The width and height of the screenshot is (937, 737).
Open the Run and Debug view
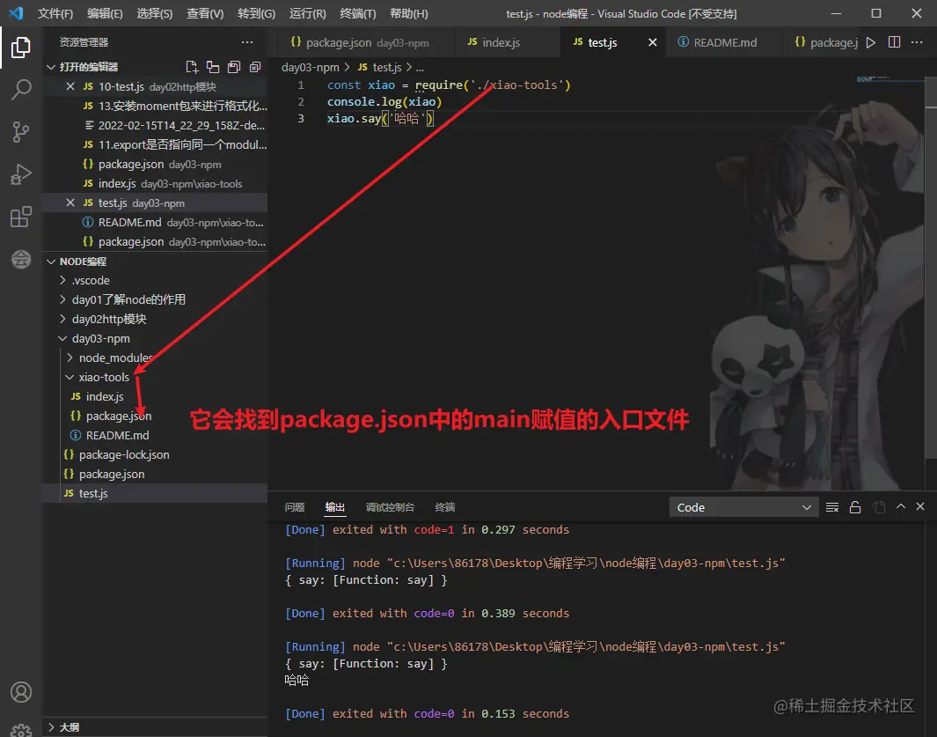click(21, 174)
